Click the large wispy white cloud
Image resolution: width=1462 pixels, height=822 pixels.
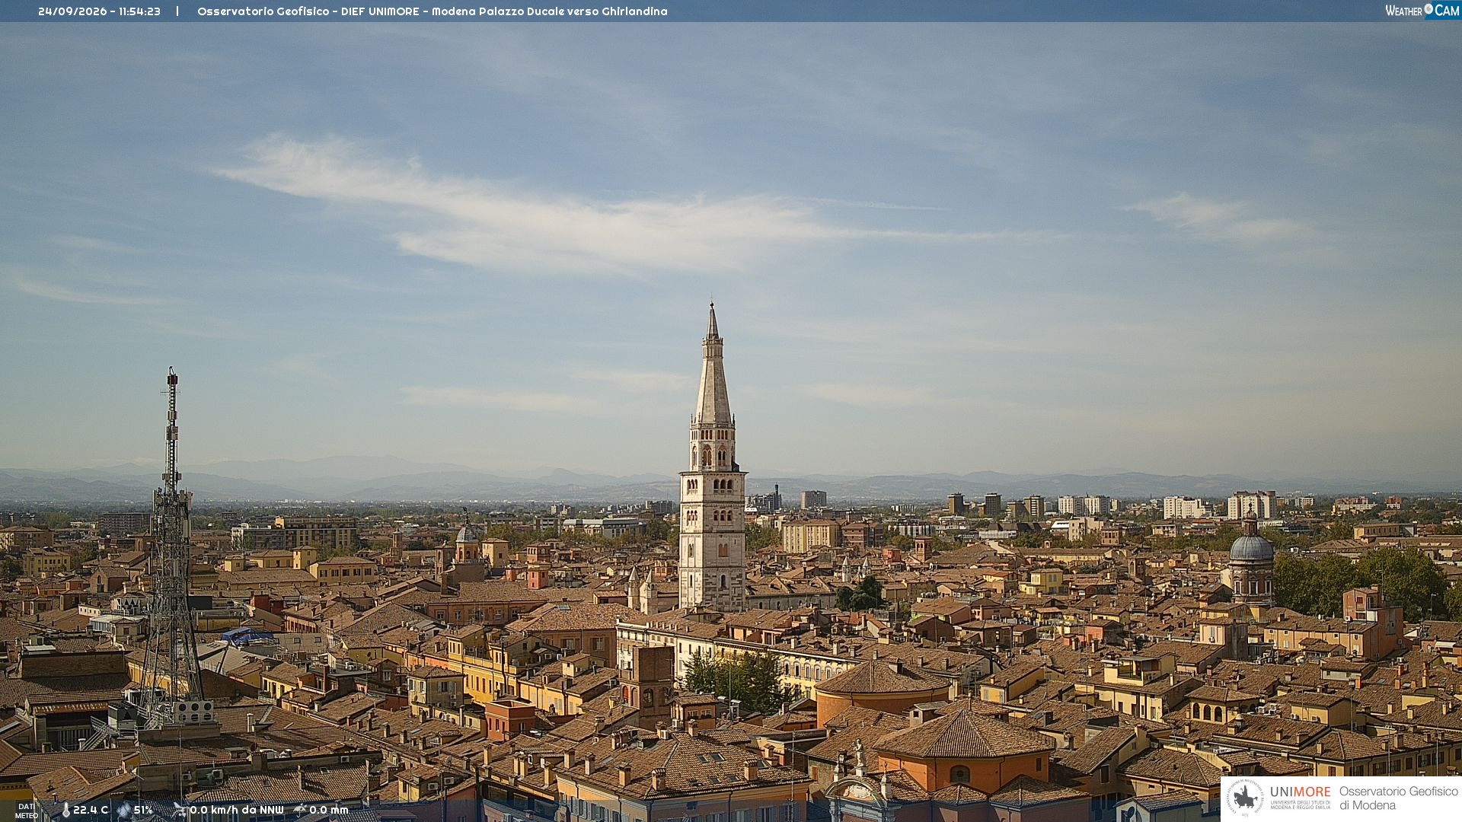[x=533, y=209]
